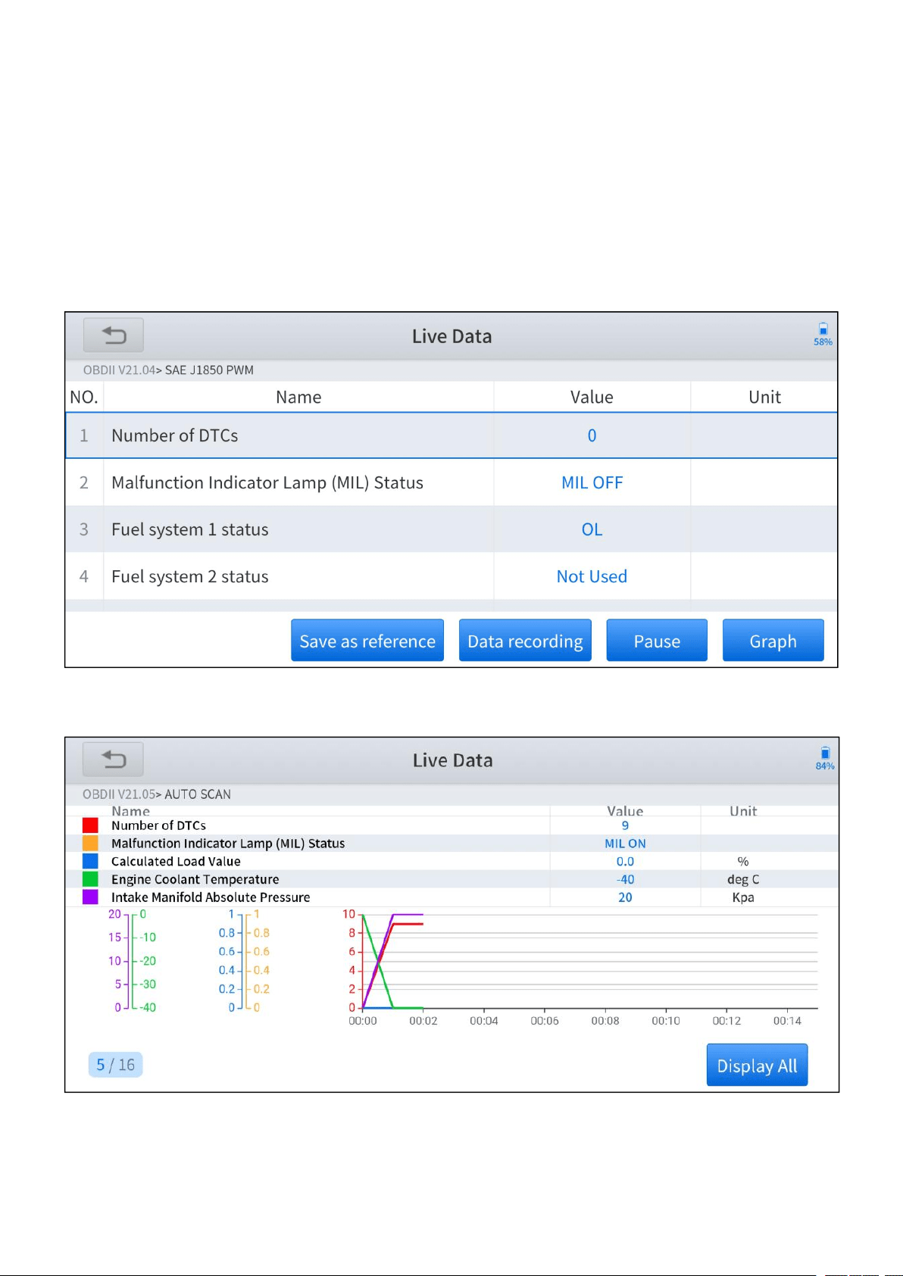Open the Graph view
This screenshot has height=1276, width=903.
(x=773, y=641)
